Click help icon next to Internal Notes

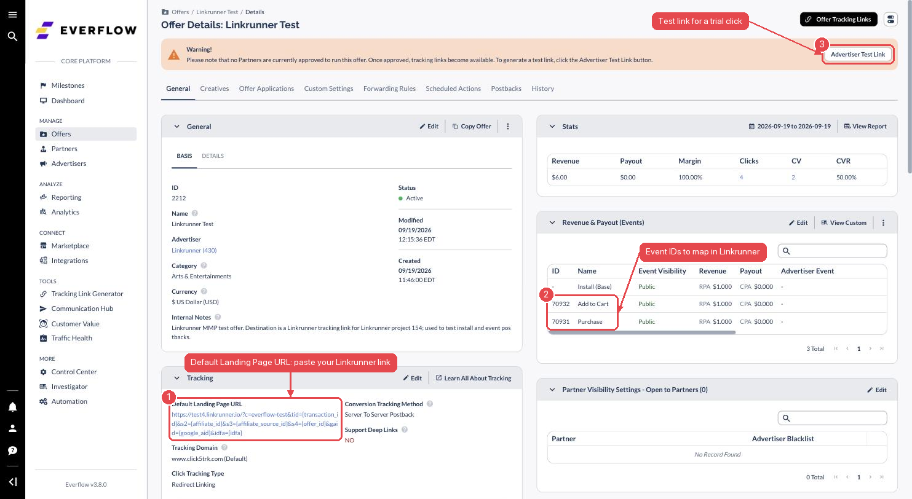218,317
